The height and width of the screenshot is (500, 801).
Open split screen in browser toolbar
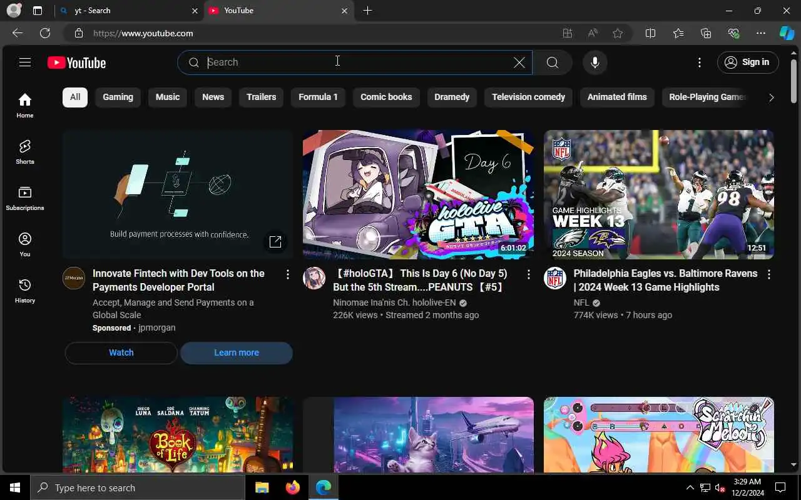650,33
